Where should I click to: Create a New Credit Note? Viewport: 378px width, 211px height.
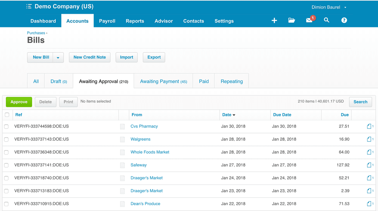tap(90, 57)
